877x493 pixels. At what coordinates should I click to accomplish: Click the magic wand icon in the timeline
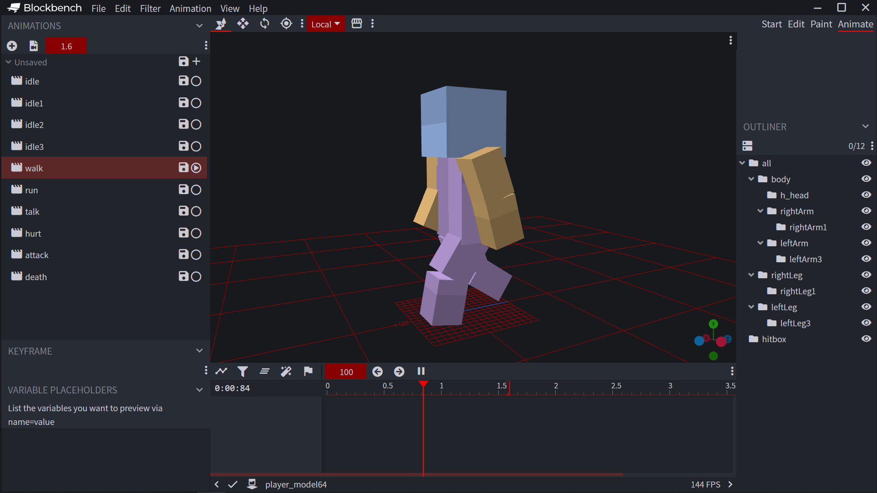tap(286, 371)
